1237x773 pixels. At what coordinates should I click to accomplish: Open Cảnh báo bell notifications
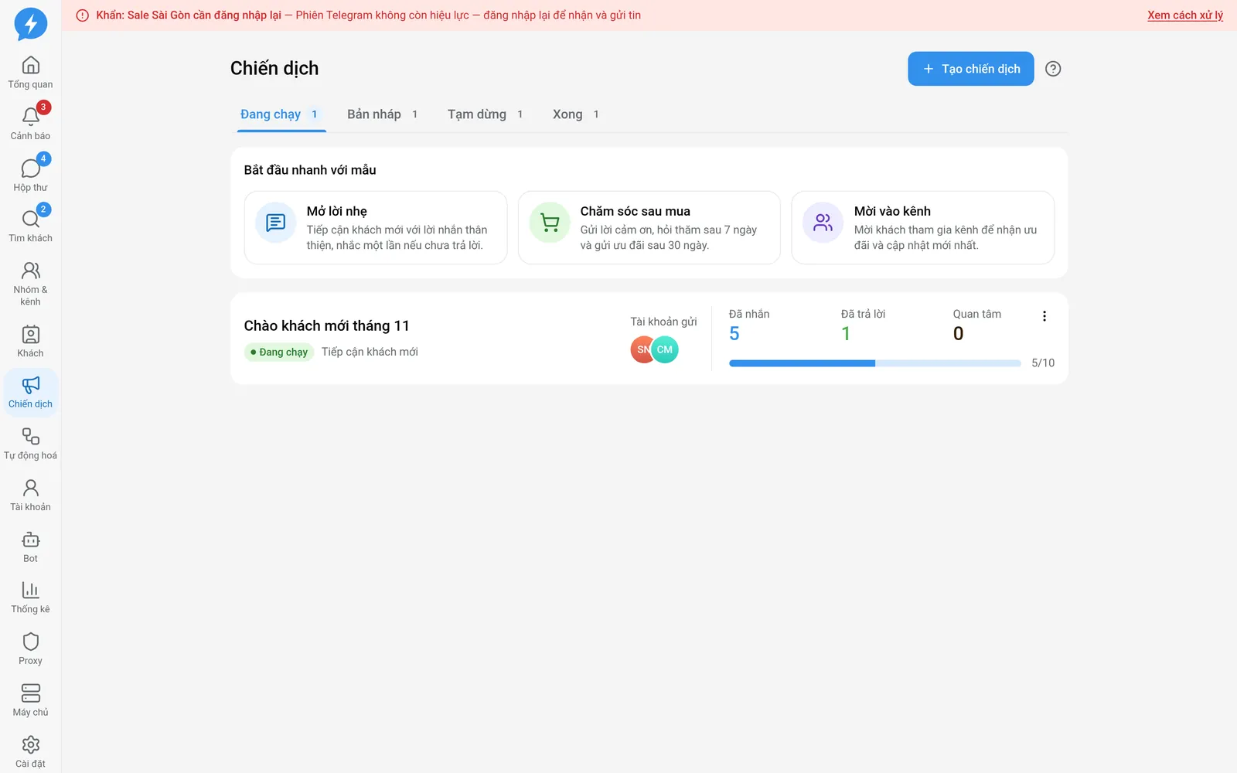tap(30, 124)
